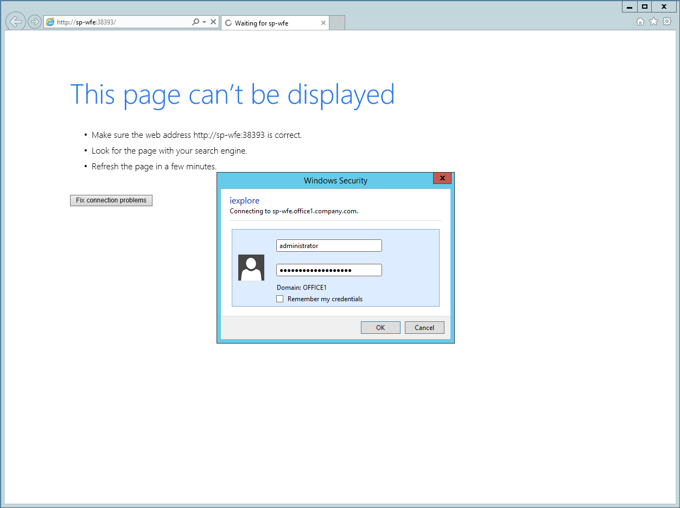Click the browser Forward arrow button
Screen dimensions: 680x508
click(35, 22)
